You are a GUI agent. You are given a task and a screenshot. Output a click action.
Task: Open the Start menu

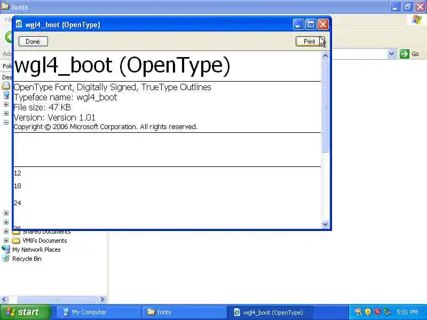(25, 312)
